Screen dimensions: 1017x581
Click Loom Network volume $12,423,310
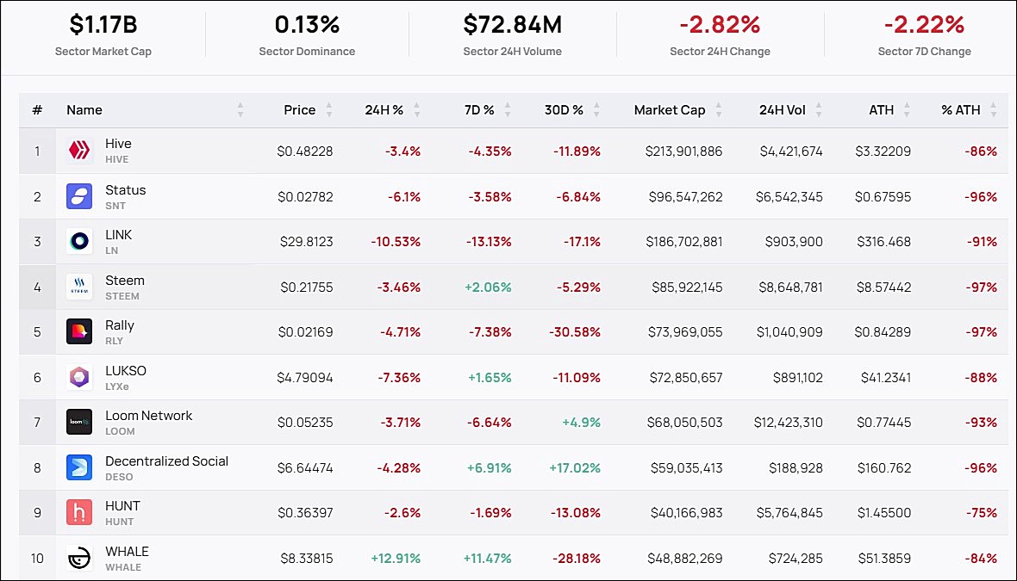[788, 423]
